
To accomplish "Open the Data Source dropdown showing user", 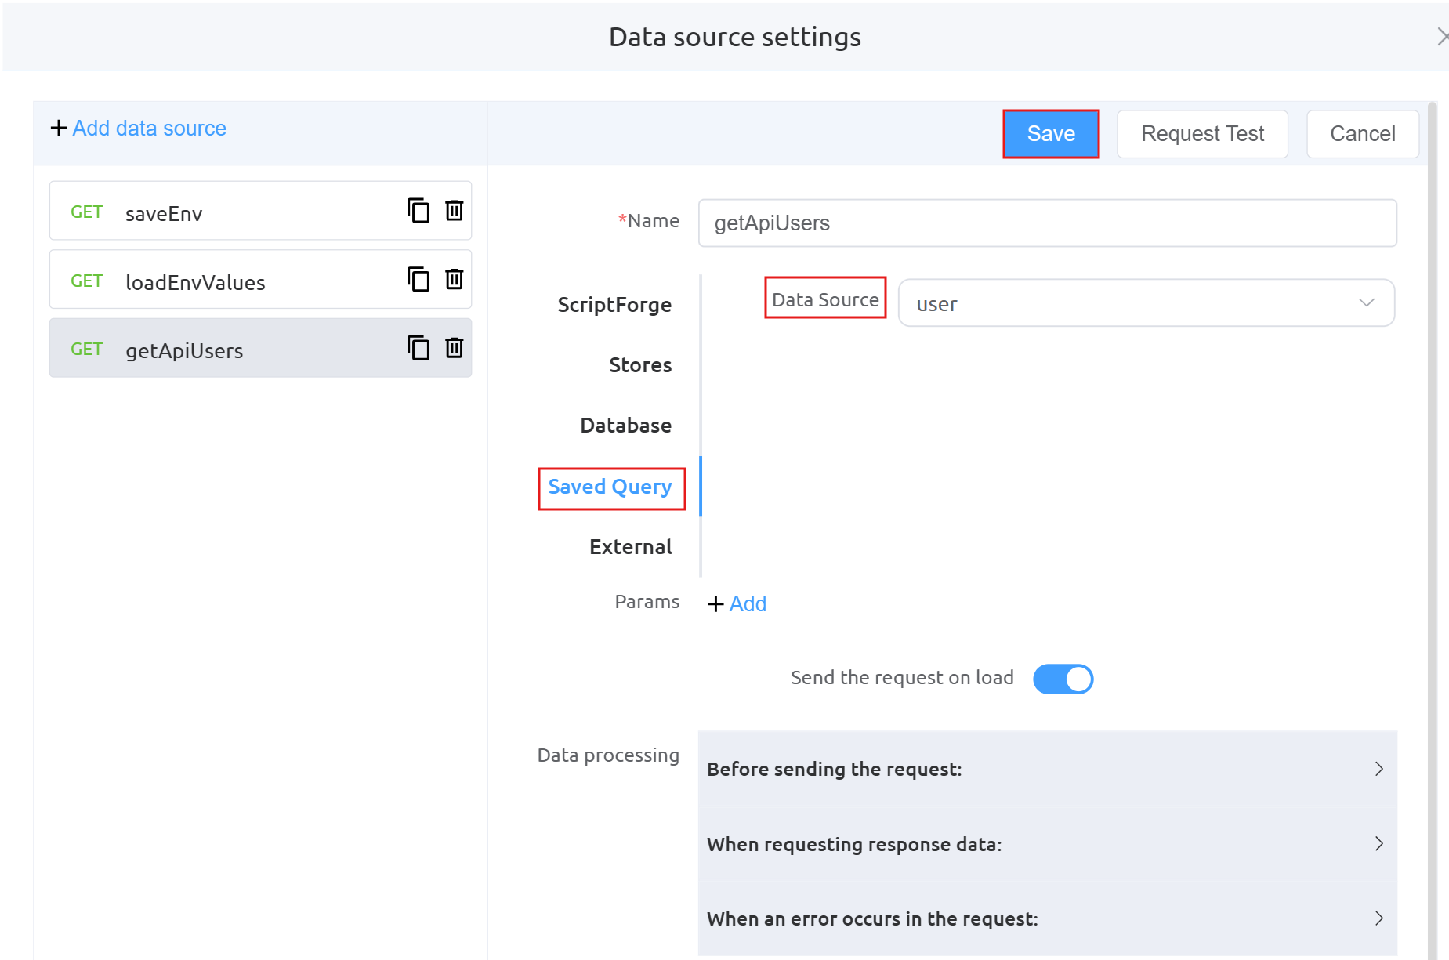I will (x=1146, y=303).
